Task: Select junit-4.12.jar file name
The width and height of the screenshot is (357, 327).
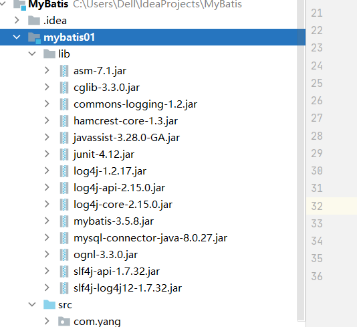Action: point(104,154)
